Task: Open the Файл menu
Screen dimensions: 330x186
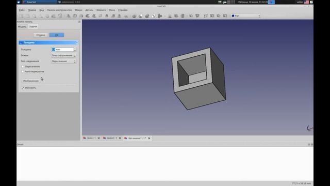Action: click(22, 10)
